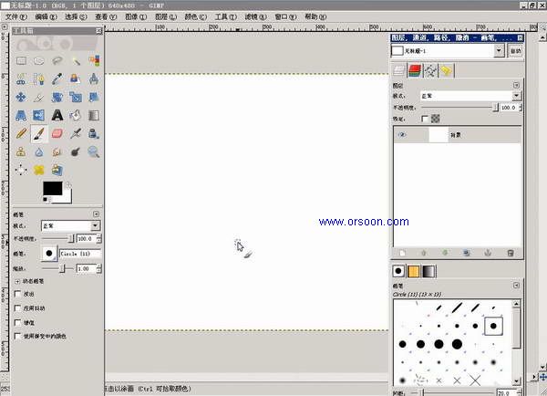Select the Perspective tool
547x396 pixels.
coord(21,115)
